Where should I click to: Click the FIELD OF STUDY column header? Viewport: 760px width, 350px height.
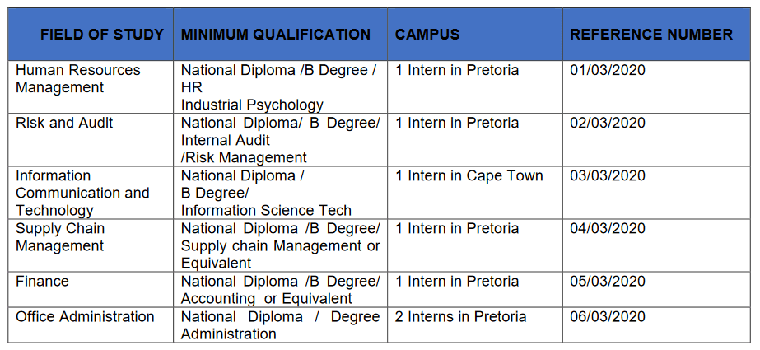pos(102,35)
